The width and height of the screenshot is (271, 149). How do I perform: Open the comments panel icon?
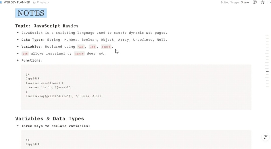coord(255,2)
